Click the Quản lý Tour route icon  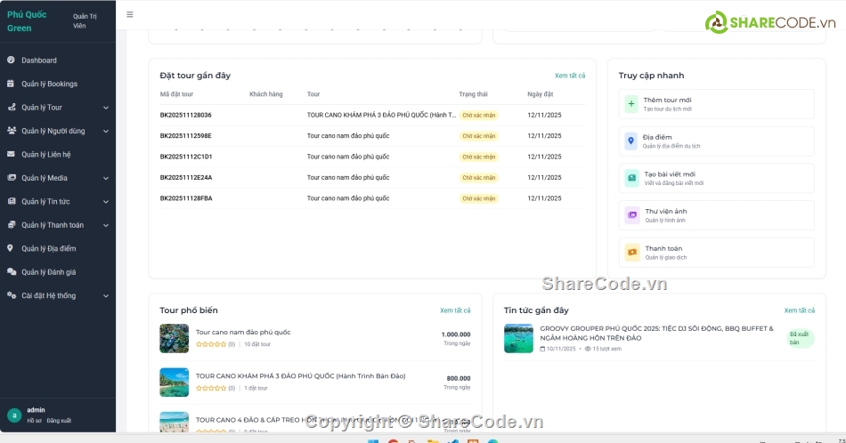[x=11, y=108]
